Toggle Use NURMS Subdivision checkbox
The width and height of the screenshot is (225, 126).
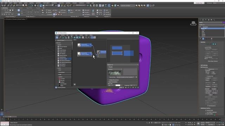click(206, 112)
